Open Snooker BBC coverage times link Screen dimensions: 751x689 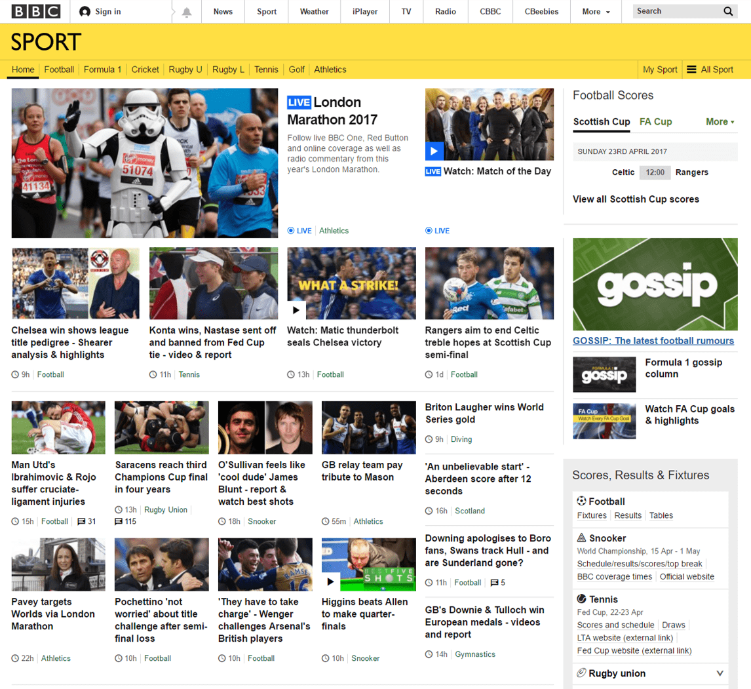[615, 577]
